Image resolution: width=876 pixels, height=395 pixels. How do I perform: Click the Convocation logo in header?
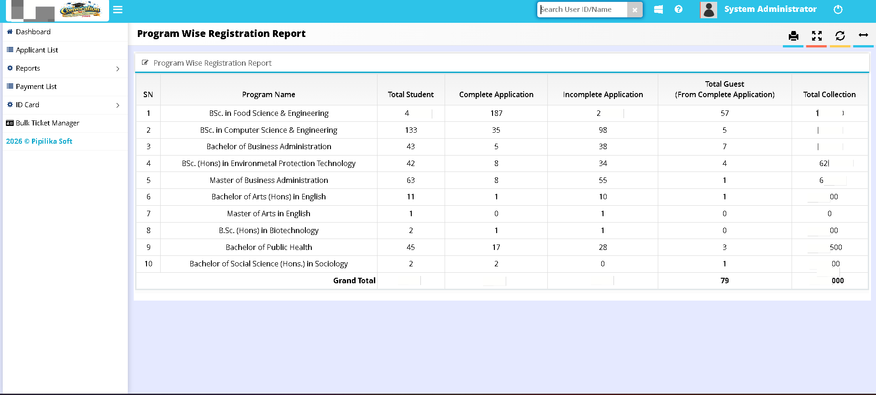point(80,10)
